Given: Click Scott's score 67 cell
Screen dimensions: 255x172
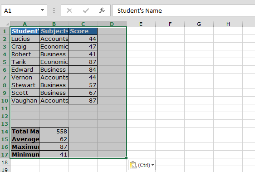Looking at the screenshot, I should [83, 93].
